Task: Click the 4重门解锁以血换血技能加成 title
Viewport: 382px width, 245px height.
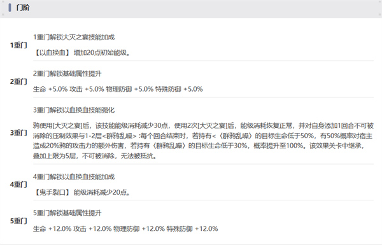Action: (x=74, y=177)
